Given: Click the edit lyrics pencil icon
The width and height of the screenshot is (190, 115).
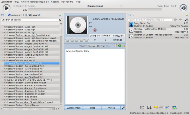Looking at the screenshot, I should point(116,46).
